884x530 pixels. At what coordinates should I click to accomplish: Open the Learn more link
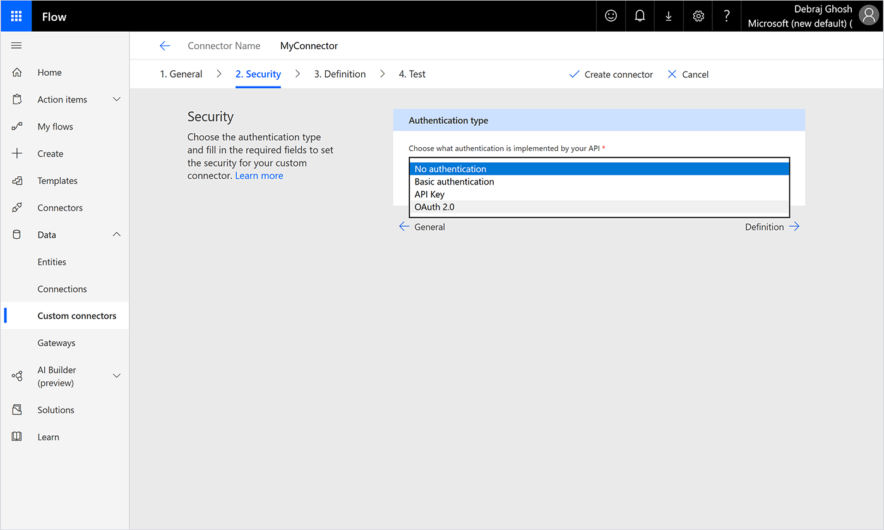click(x=259, y=175)
